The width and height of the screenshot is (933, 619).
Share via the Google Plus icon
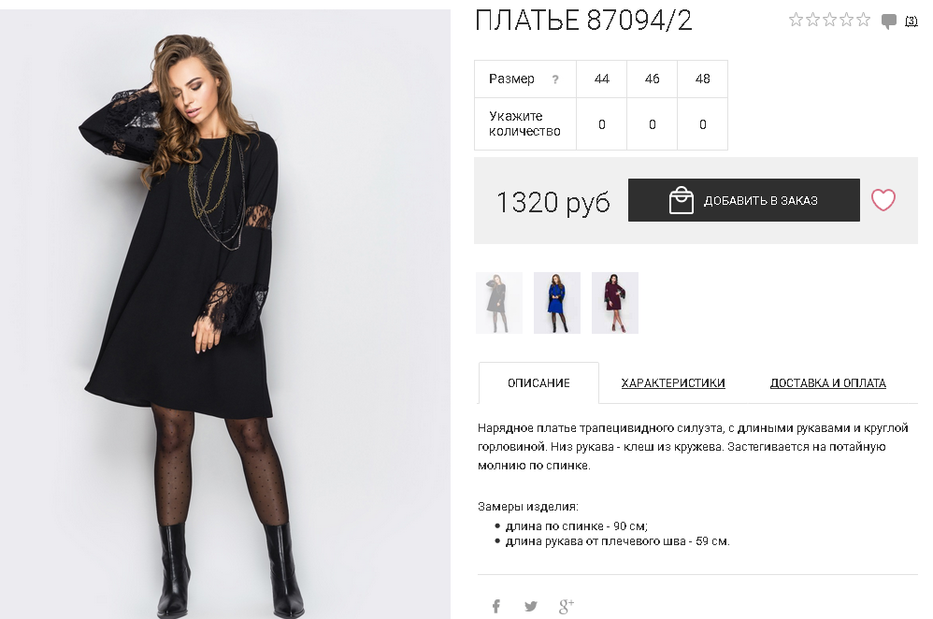point(566,606)
